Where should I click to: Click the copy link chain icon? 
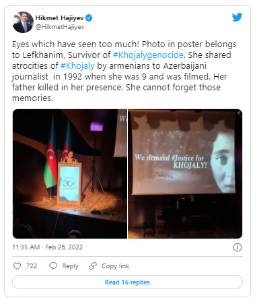(x=93, y=266)
